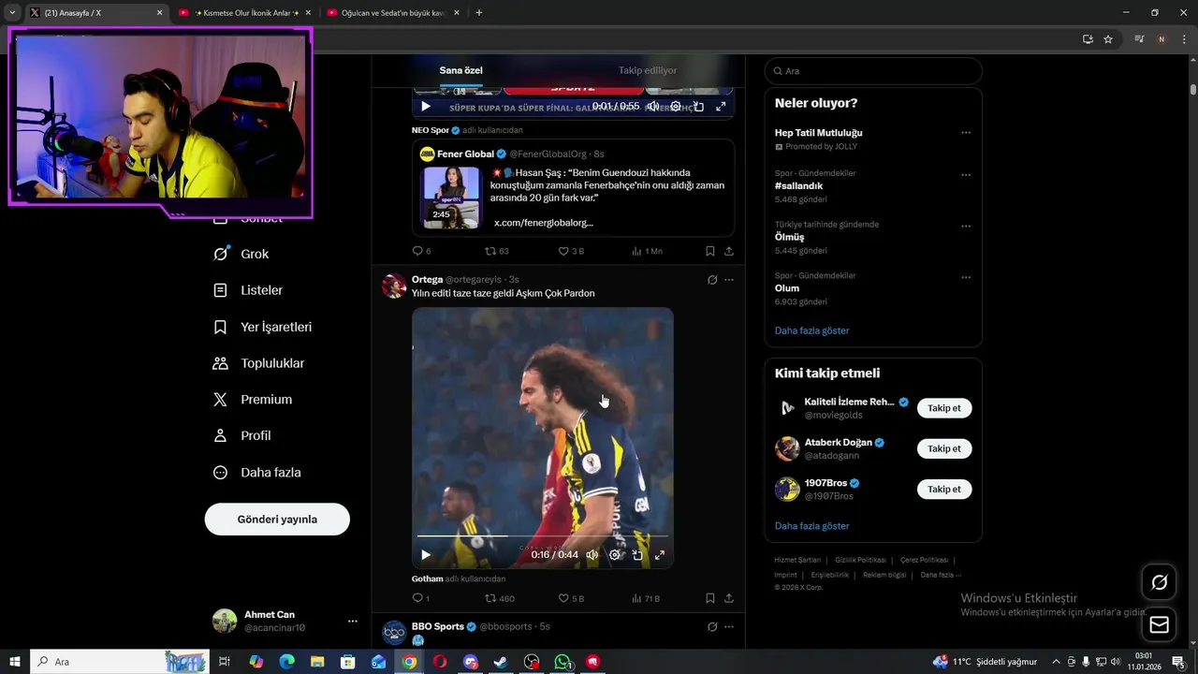The width and height of the screenshot is (1198, 674).
Task: Open Grok actions on the Ortega post
Action: tap(712, 280)
